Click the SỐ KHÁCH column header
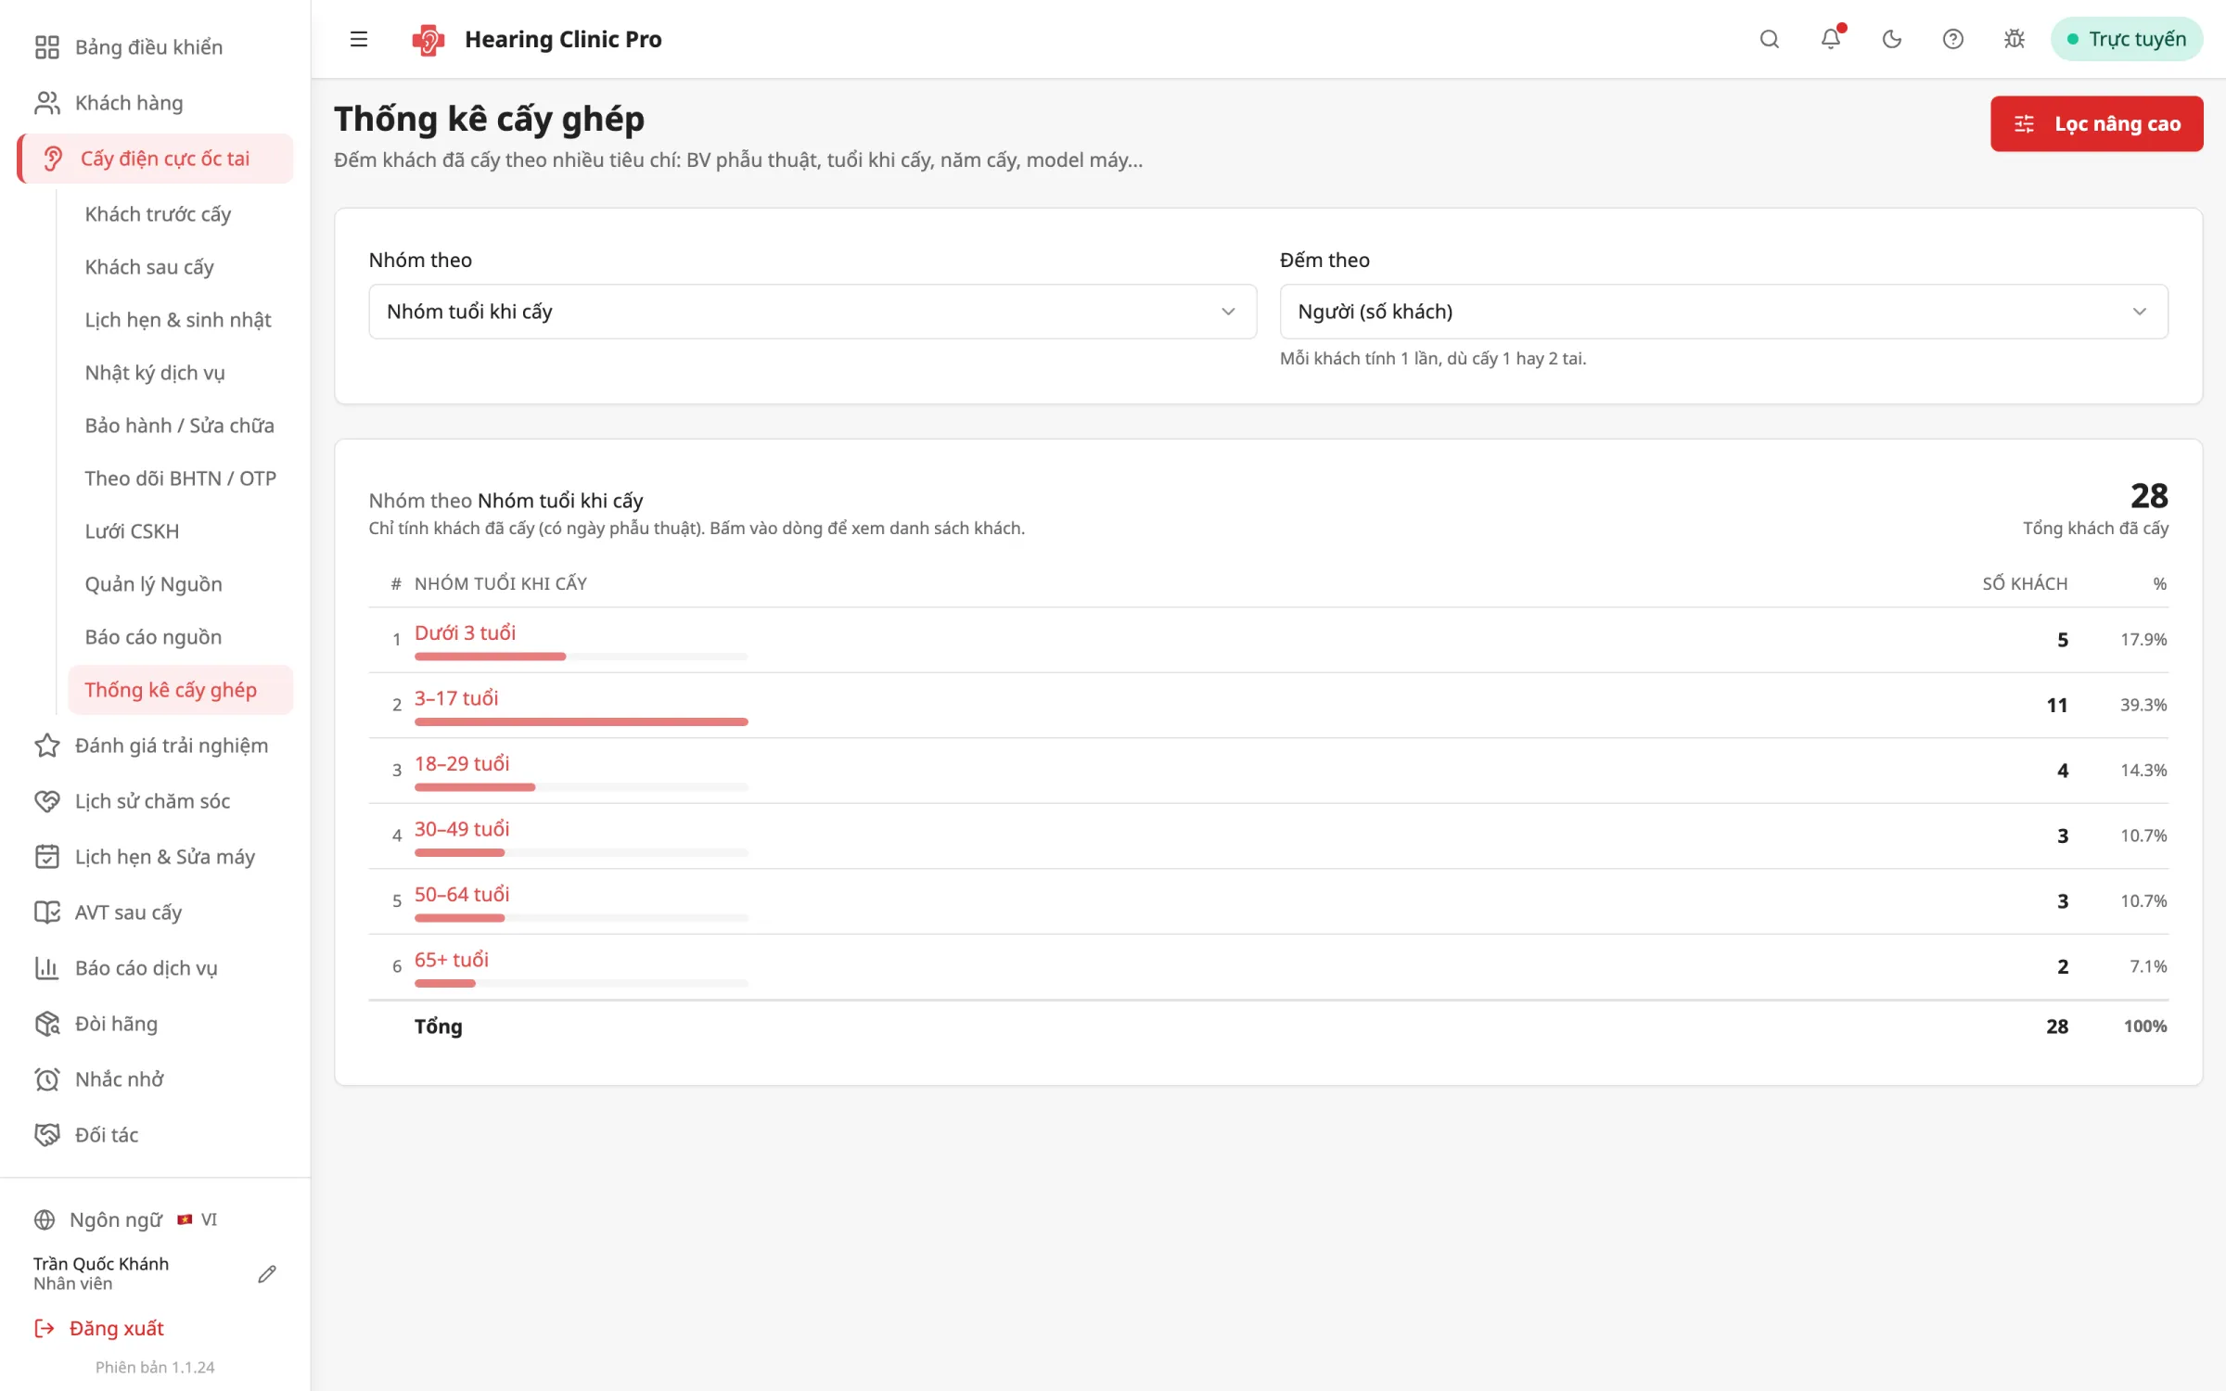Image resolution: width=2226 pixels, height=1391 pixels. point(2025,583)
